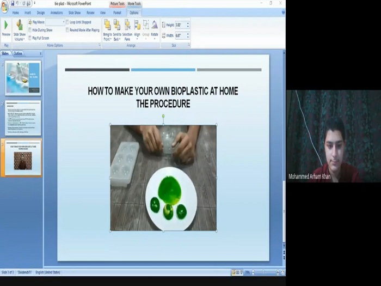Click the embedded bioplastic movie

click(163, 178)
